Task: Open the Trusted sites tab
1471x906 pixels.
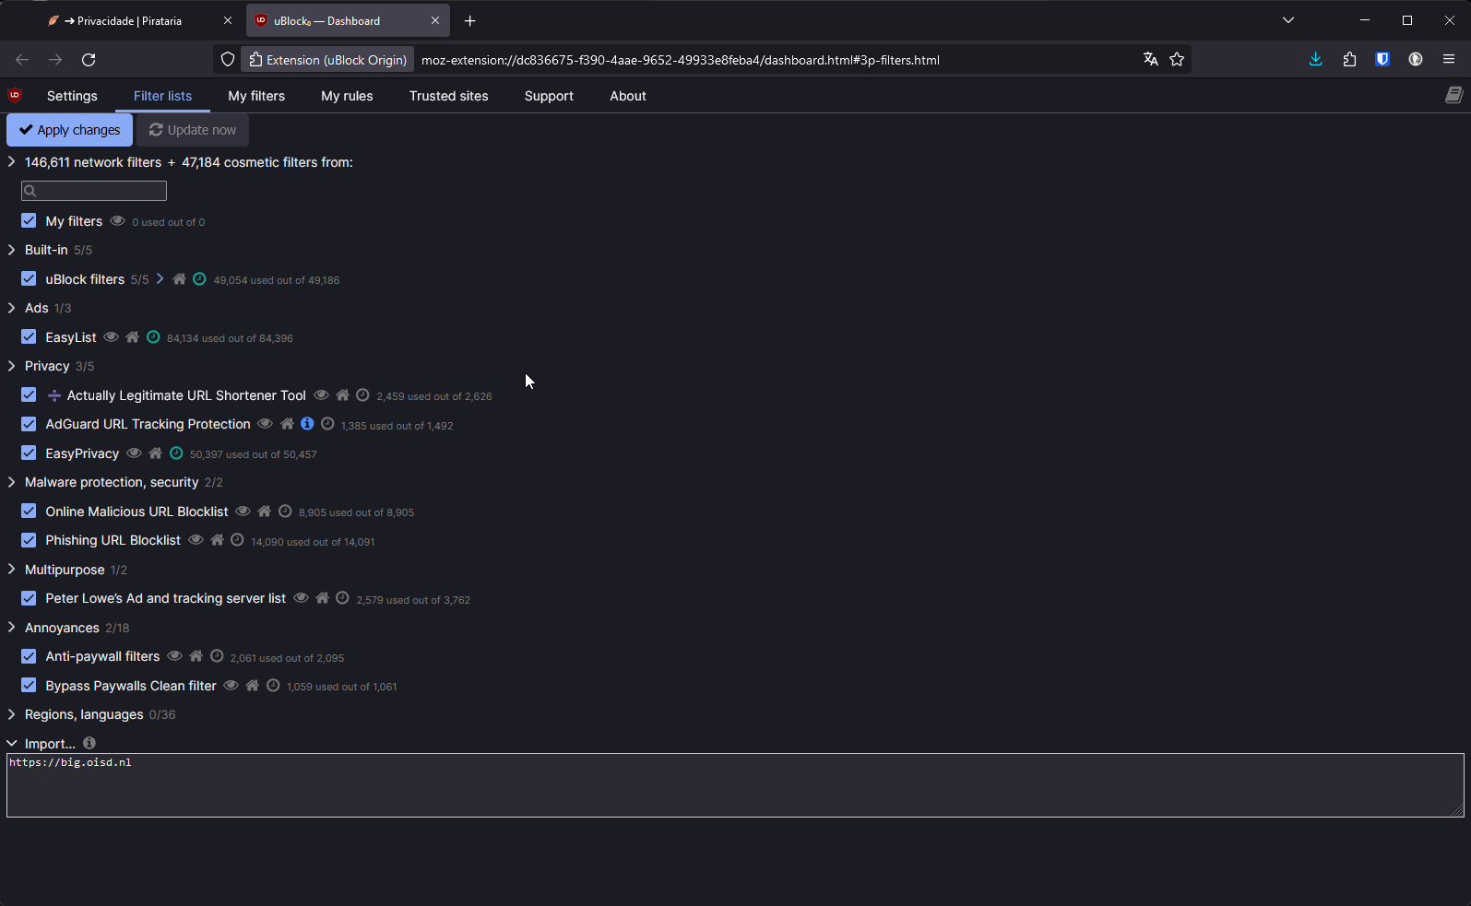Action: pyautogui.click(x=449, y=96)
